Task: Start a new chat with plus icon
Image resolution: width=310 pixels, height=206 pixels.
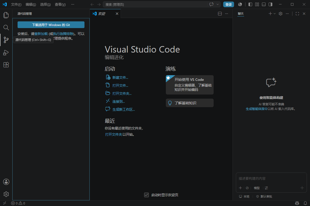Action: [x=270, y=14]
